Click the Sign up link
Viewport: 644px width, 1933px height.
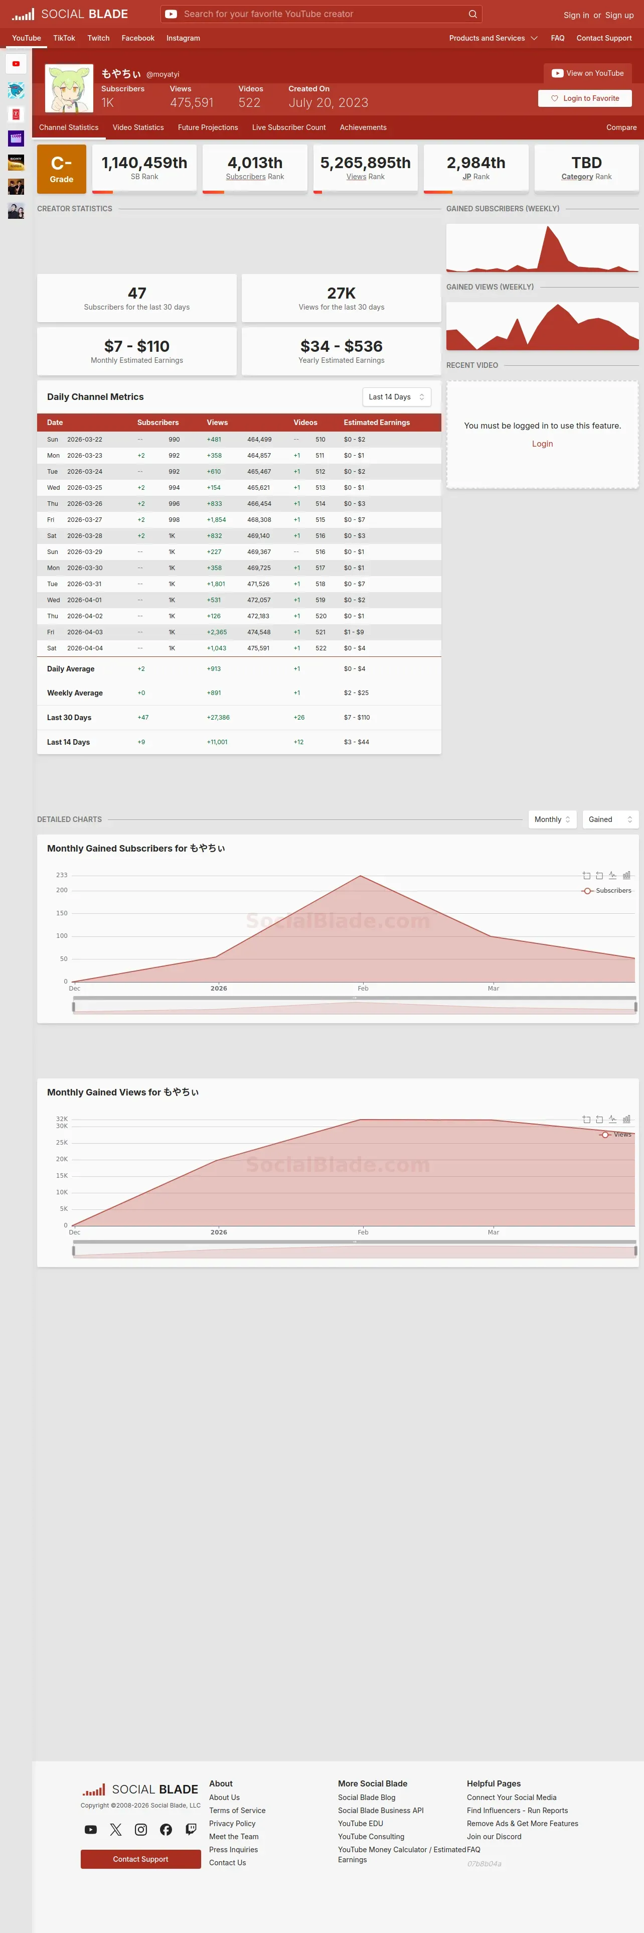pyautogui.click(x=619, y=15)
